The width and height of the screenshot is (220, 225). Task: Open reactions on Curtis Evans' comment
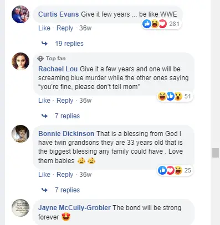162,24
